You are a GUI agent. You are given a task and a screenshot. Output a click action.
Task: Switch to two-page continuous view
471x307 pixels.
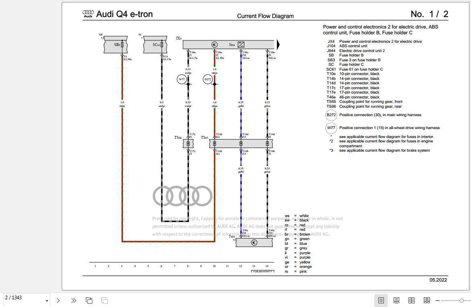point(427,301)
